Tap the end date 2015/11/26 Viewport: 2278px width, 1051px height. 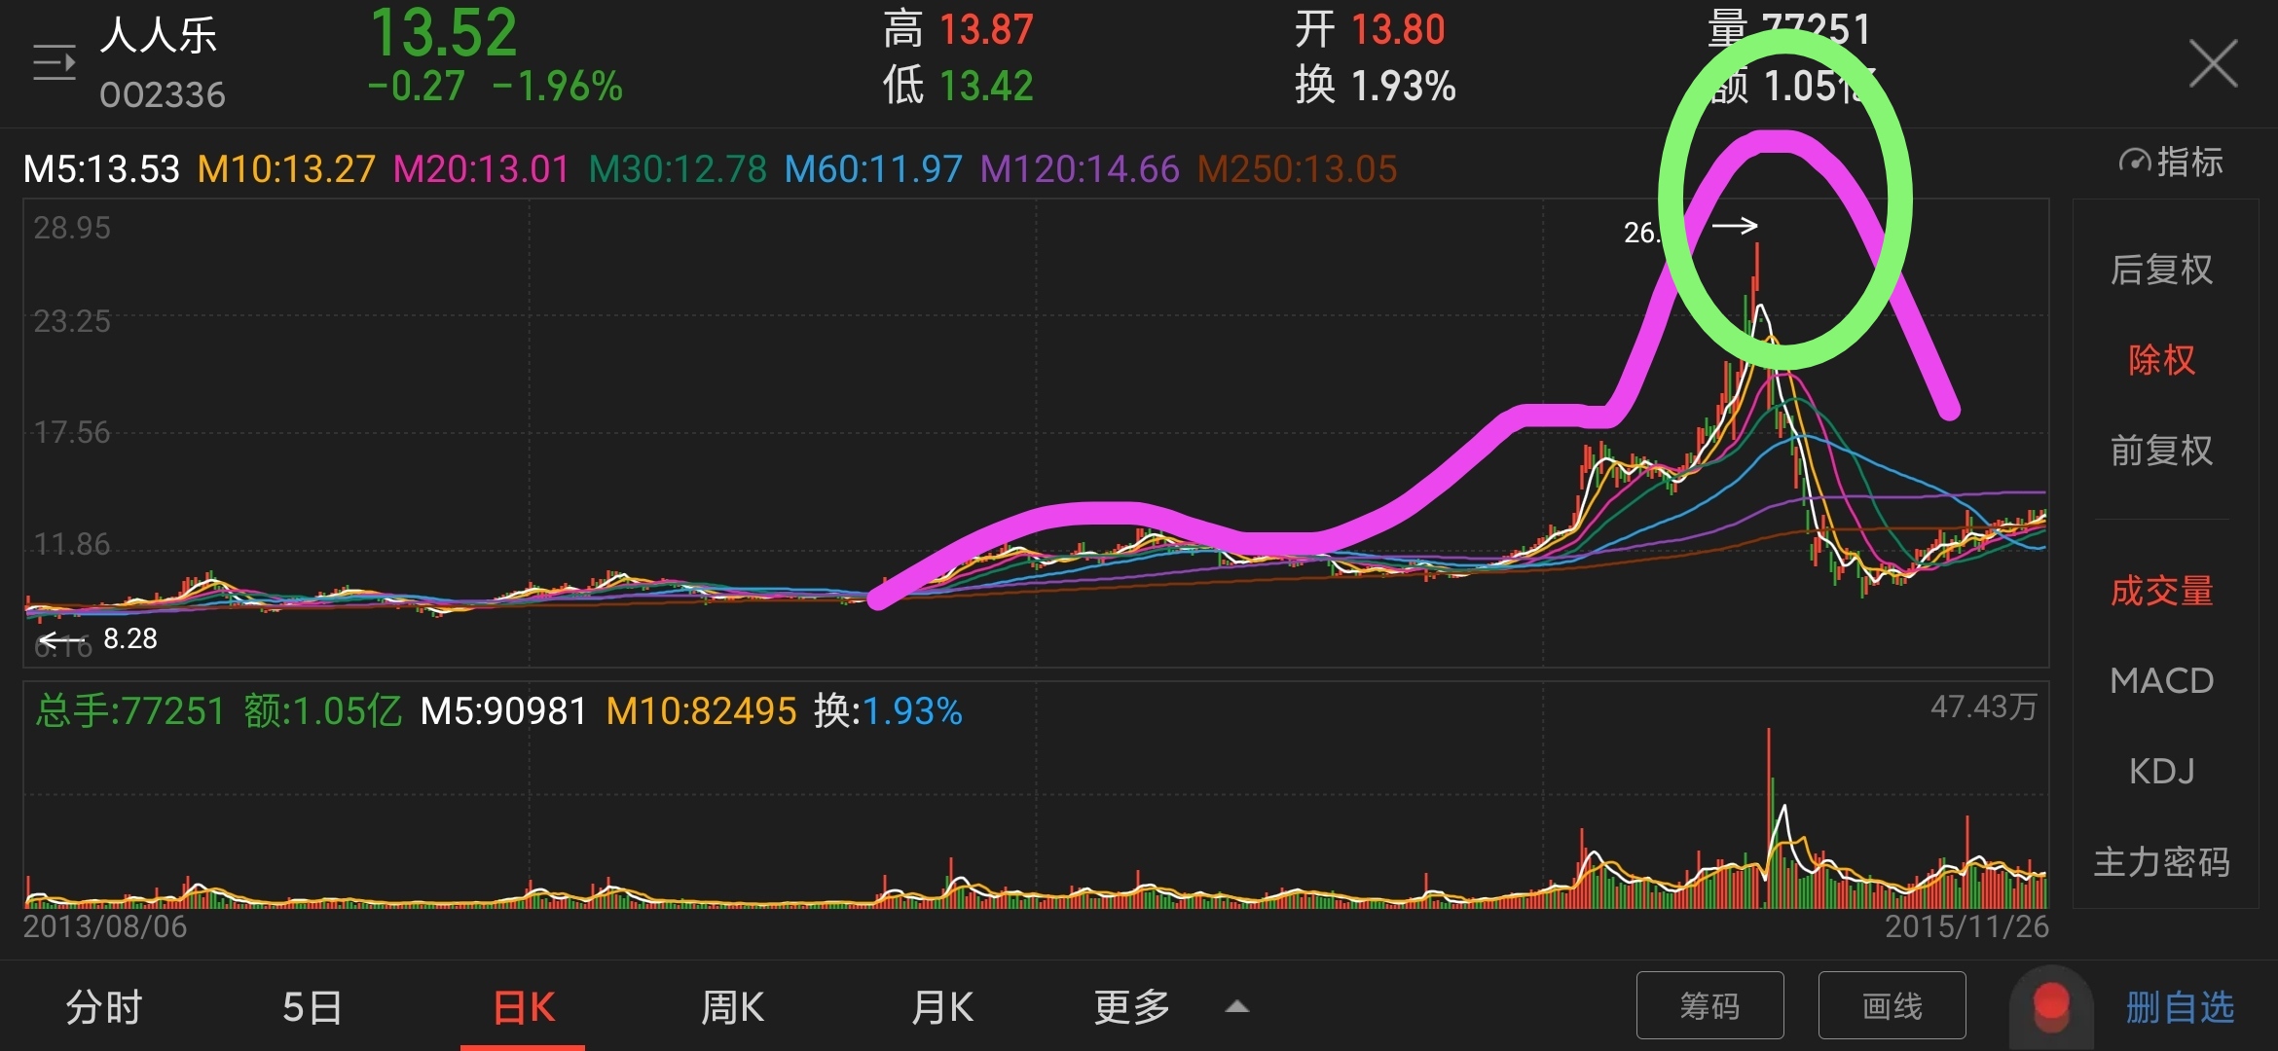pyautogui.click(x=1966, y=925)
